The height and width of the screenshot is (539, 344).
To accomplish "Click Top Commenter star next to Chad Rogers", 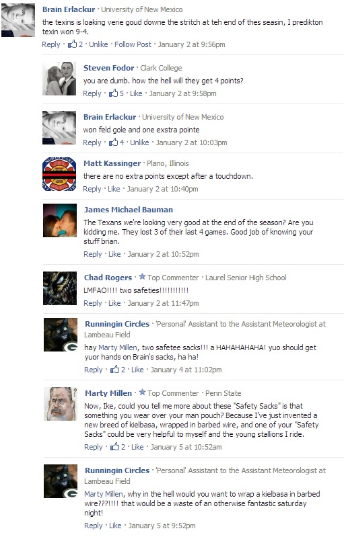I will point(142,277).
